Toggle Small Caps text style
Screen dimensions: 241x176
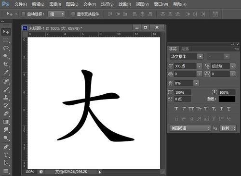[199, 109]
